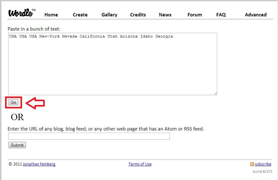This screenshot has height=180, width=278.
Task: Grab the text area resize handle
Action: 215,93
